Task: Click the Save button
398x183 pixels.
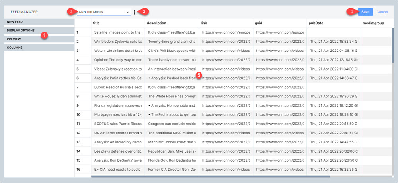Action: pyautogui.click(x=365, y=12)
